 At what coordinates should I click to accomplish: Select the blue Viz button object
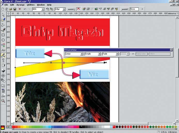(x=94, y=74)
